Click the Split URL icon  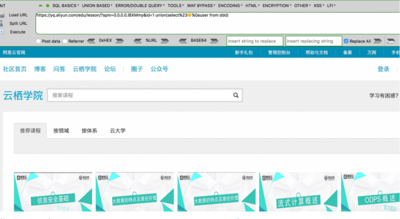[2, 23]
